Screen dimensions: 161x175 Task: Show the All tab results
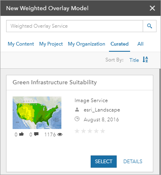click(x=140, y=44)
